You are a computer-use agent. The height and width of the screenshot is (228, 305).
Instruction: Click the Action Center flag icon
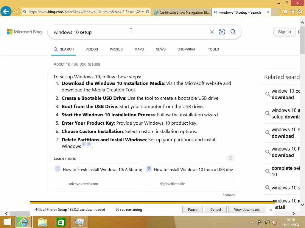click(260, 222)
